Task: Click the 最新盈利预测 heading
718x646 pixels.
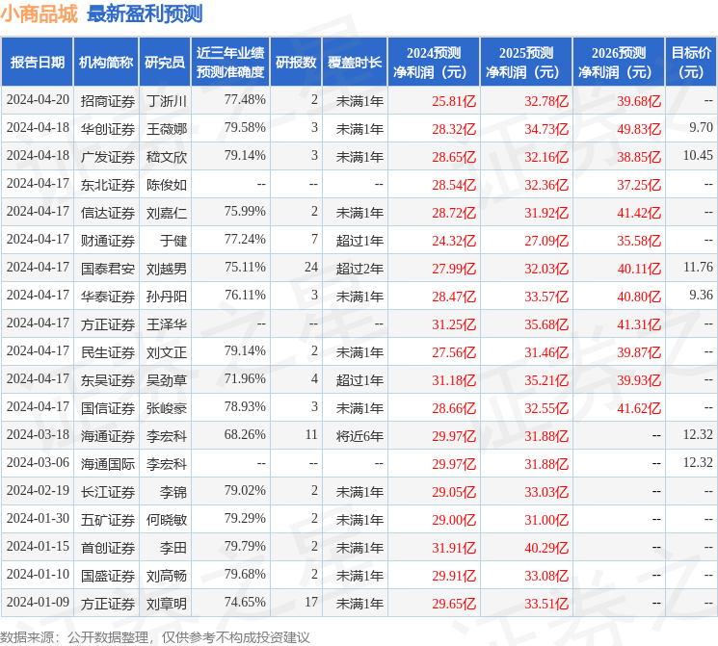Action: tap(145, 14)
